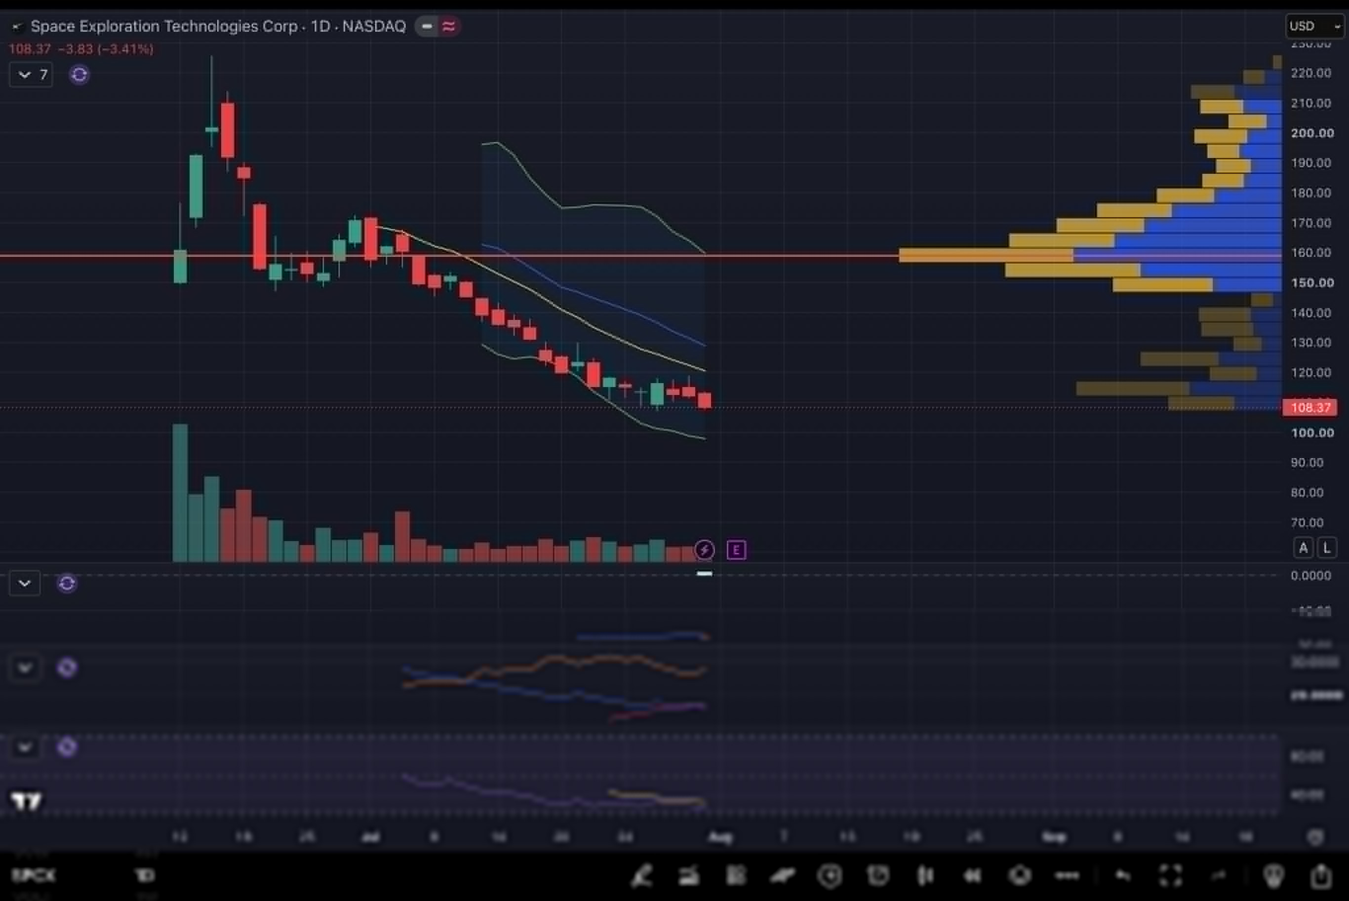Click the 220.00 price axis label
Viewport: 1349px width, 901px height.
pyautogui.click(x=1311, y=73)
